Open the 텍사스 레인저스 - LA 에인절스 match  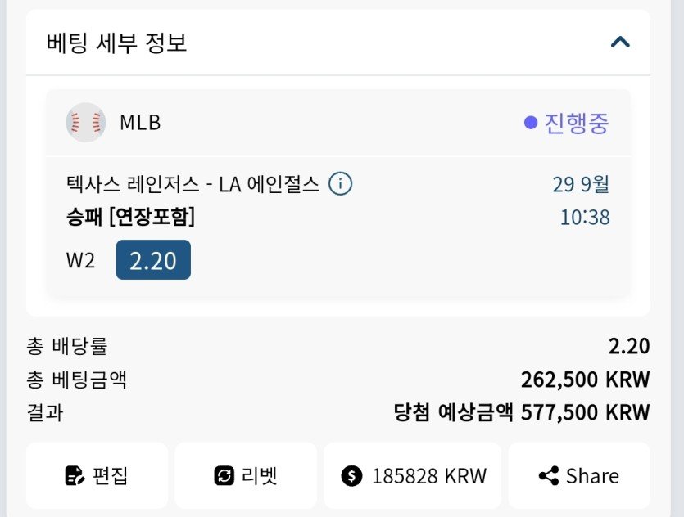pos(193,184)
